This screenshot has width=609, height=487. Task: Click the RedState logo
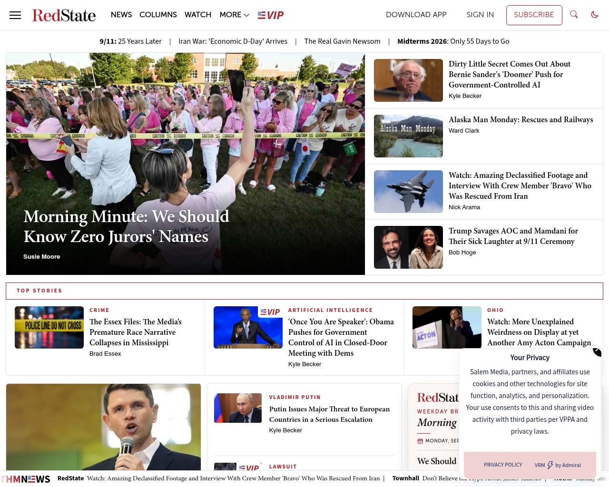[x=64, y=15]
